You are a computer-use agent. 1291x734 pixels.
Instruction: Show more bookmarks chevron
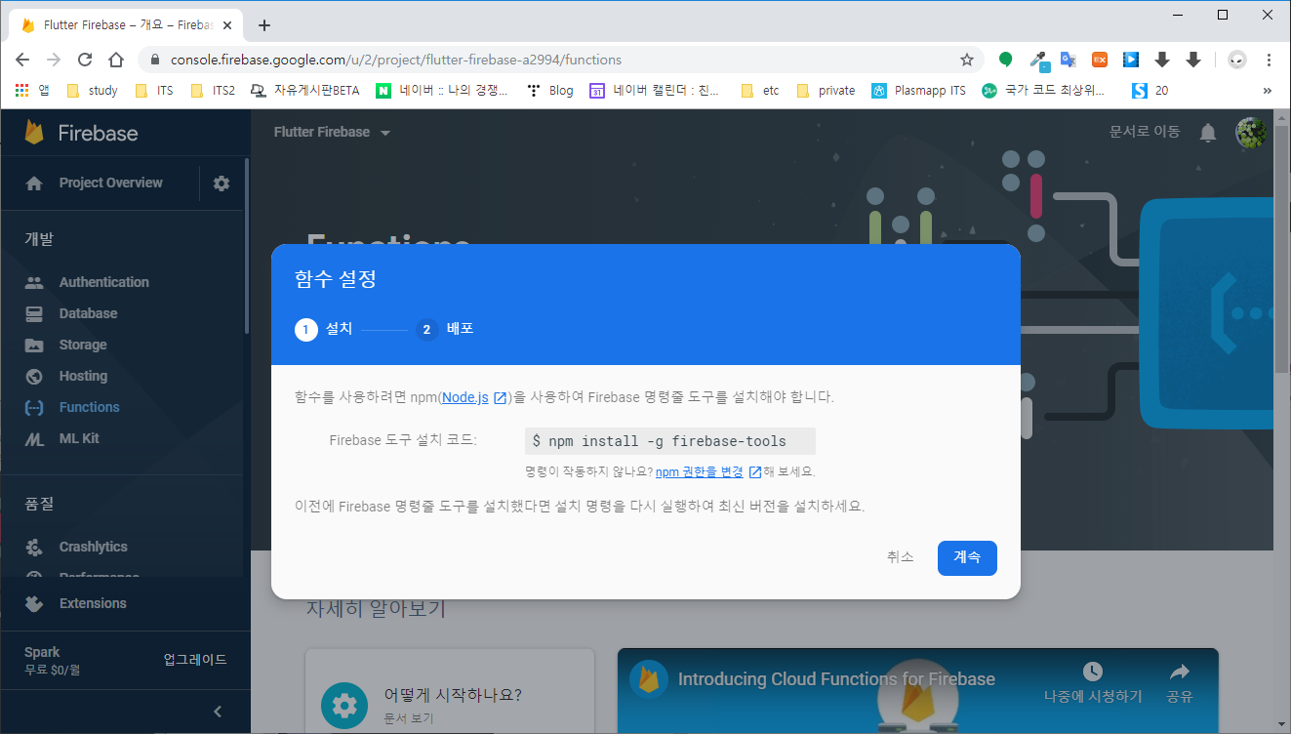(x=1267, y=91)
